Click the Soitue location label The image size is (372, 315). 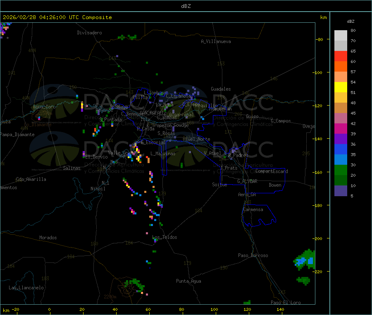[x=219, y=185]
